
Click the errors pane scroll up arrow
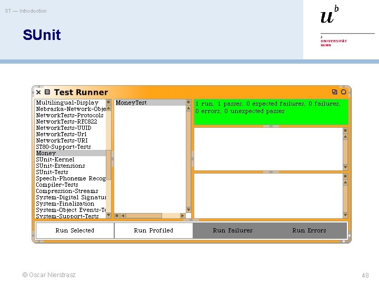click(x=345, y=182)
